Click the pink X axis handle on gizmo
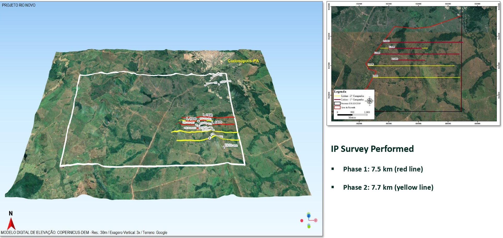This screenshot has height=238, width=503. 315,220
